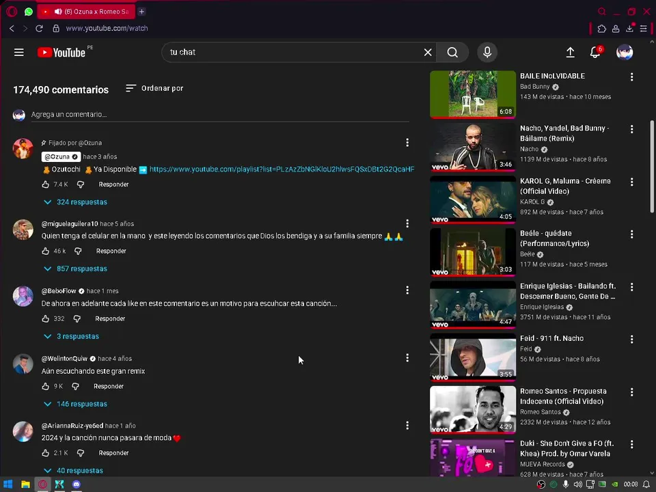This screenshot has width=656, height=492.
Task: Dislike @WelintonQuiw's comment
Action: pyautogui.click(x=75, y=386)
